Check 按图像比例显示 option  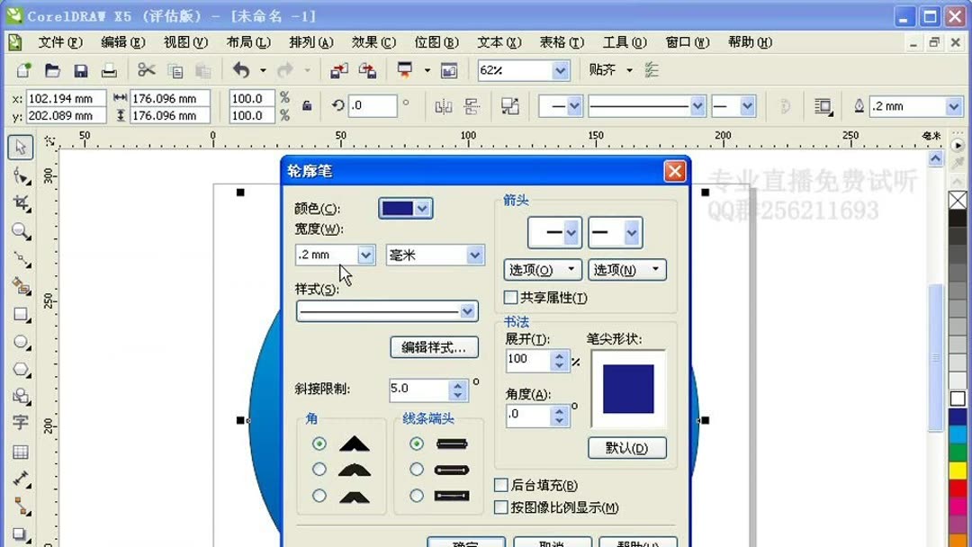501,507
